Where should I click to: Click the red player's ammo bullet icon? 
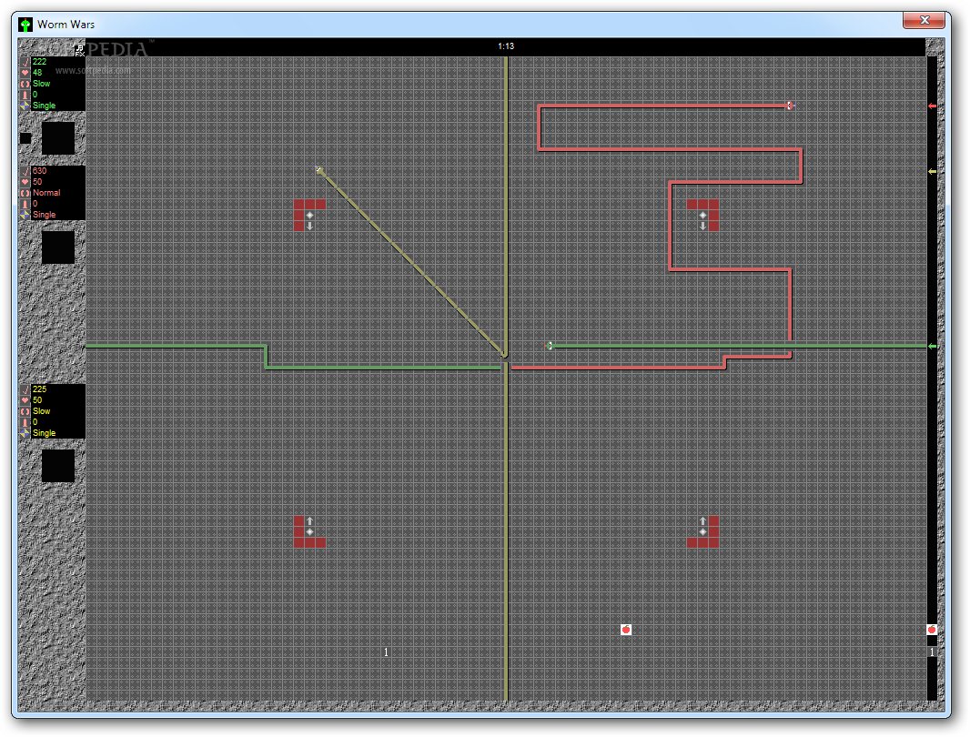(25, 204)
